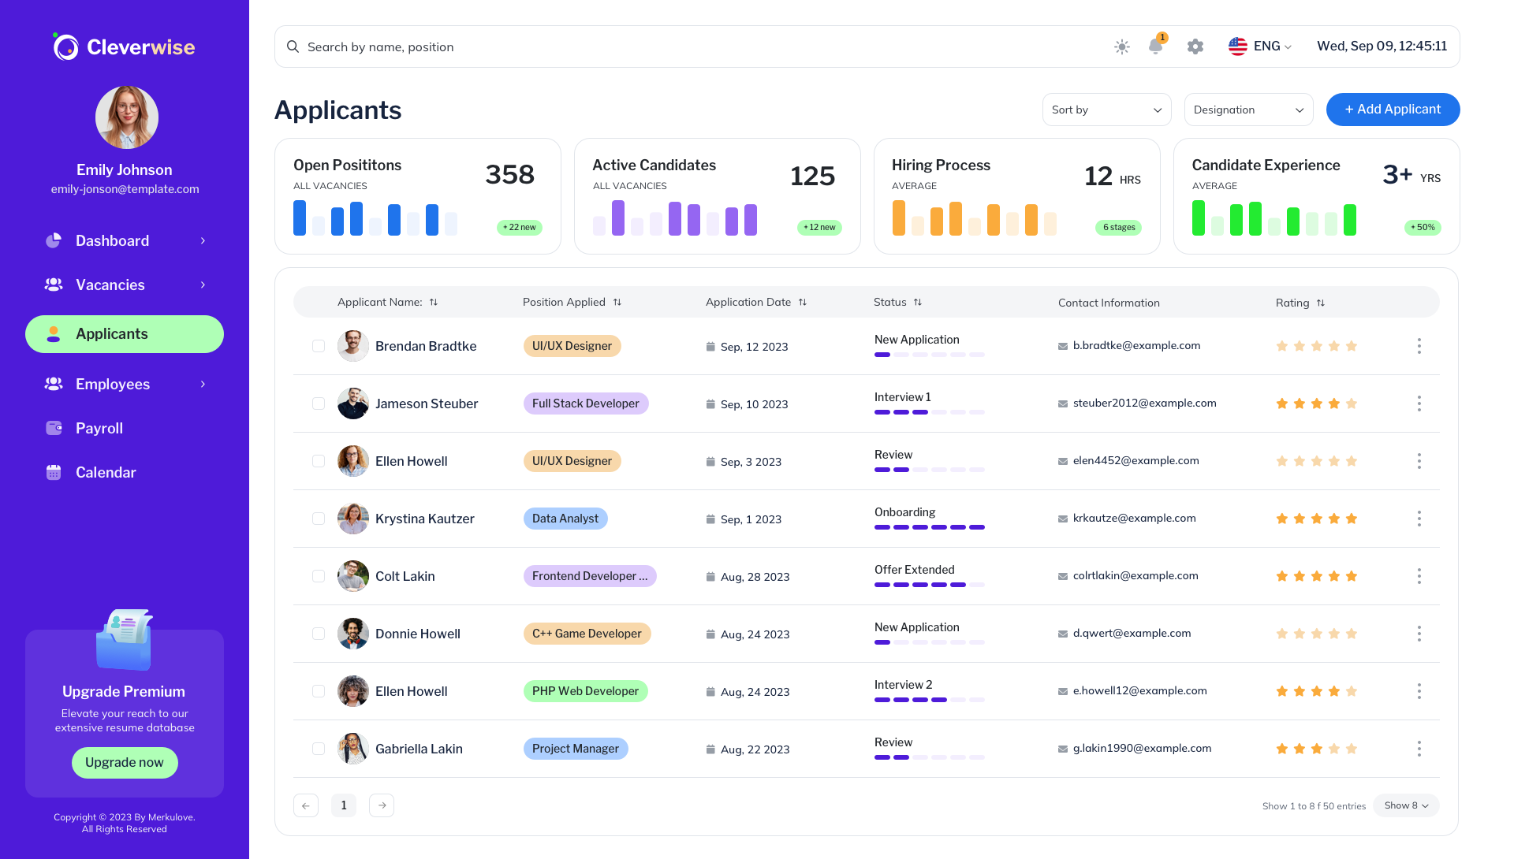
Task: Select the Payroll sidebar icon
Action: point(53,428)
